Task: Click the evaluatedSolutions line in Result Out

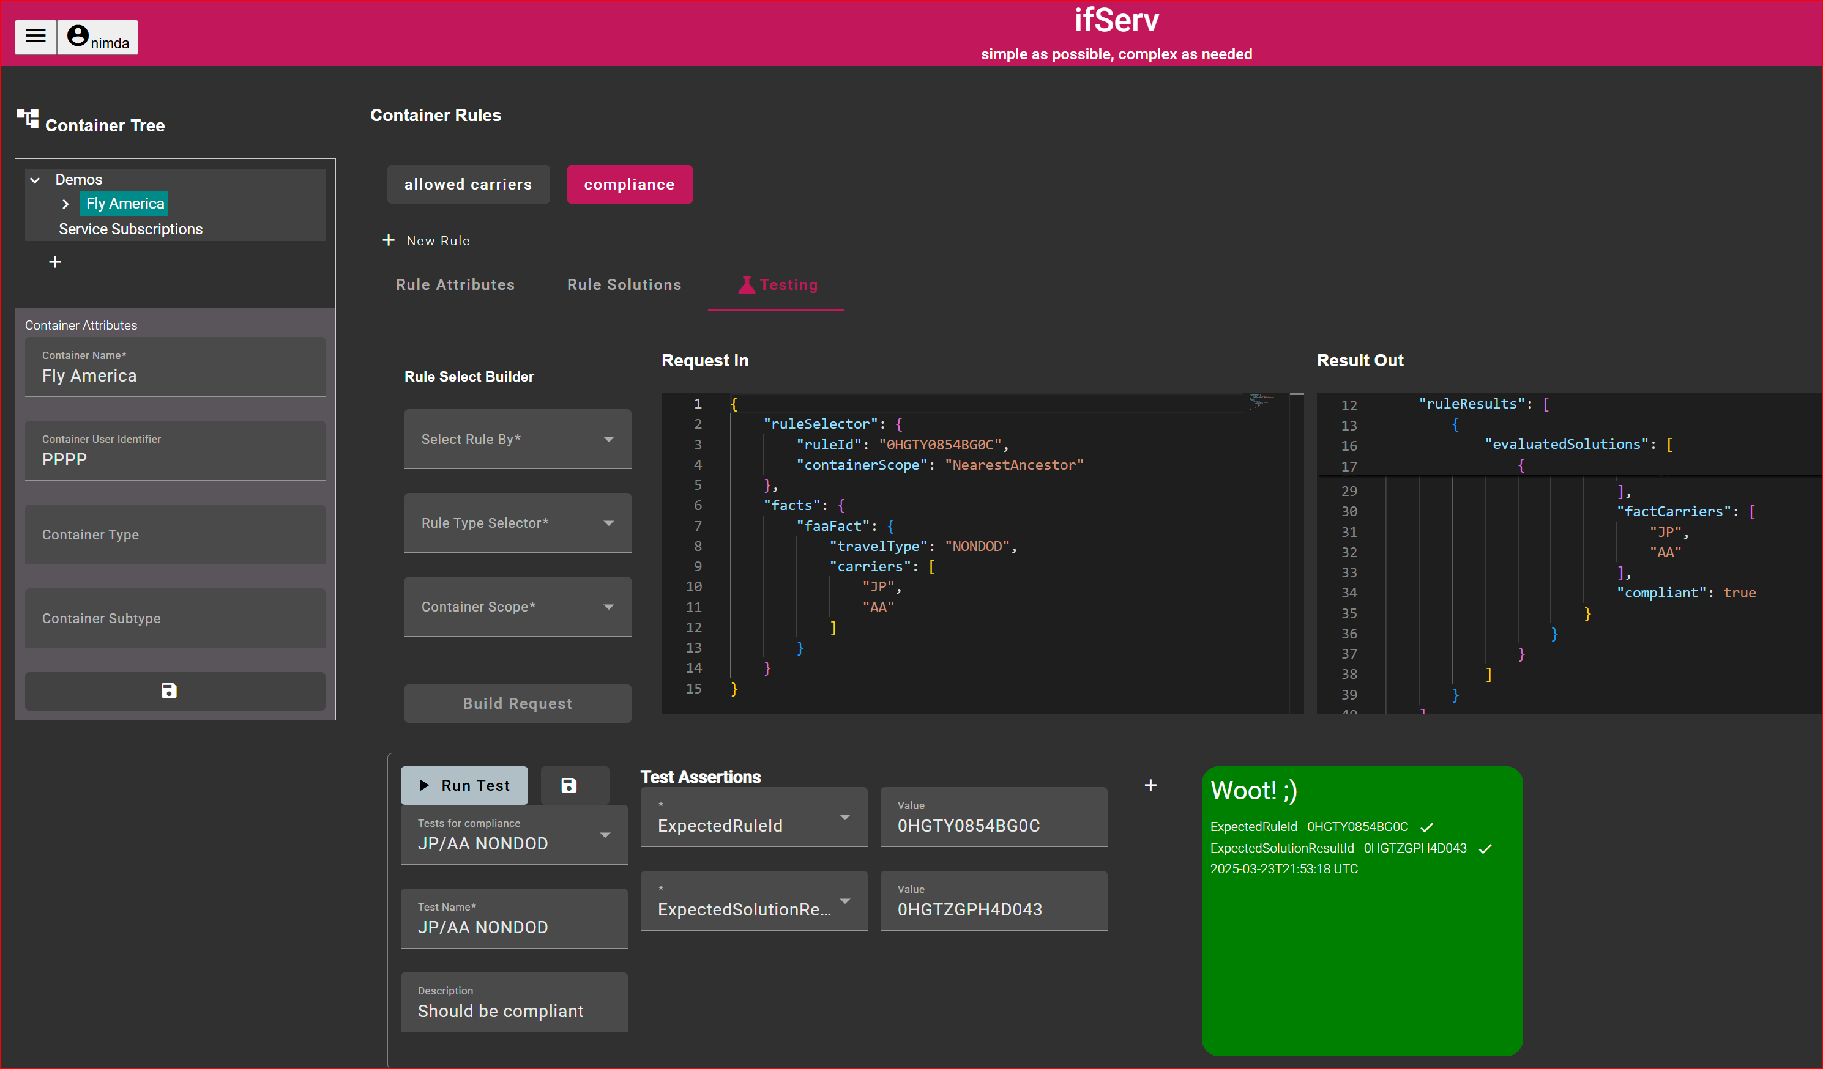Action: (1579, 445)
